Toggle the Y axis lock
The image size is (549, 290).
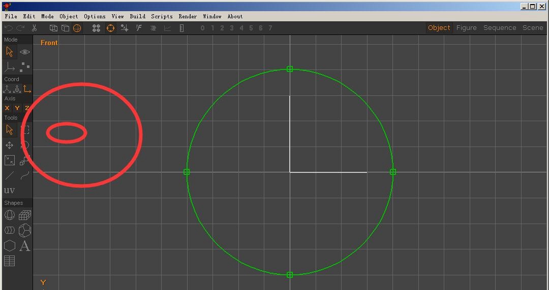point(17,108)
